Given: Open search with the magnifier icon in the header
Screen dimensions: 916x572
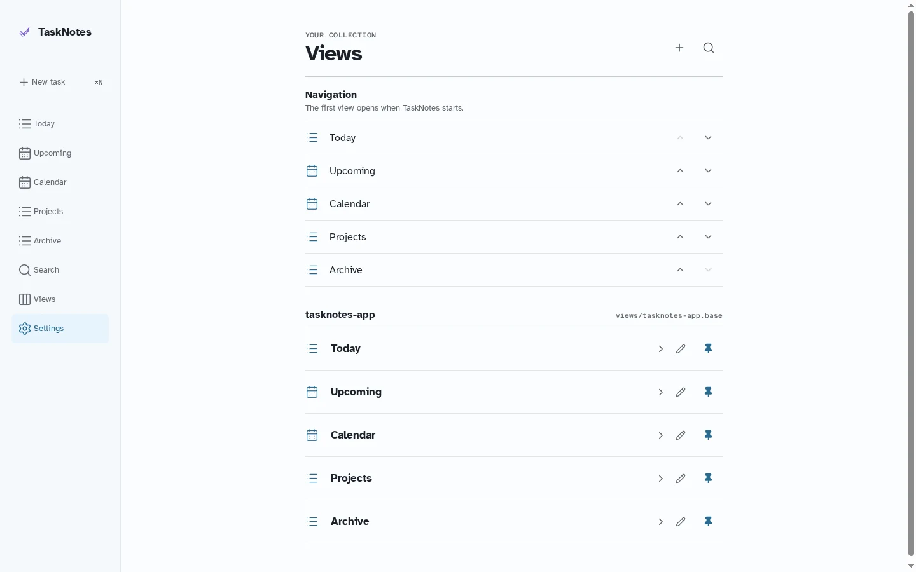Looking at the screenshot, I should pyautogui.click(x=709, y=48).
